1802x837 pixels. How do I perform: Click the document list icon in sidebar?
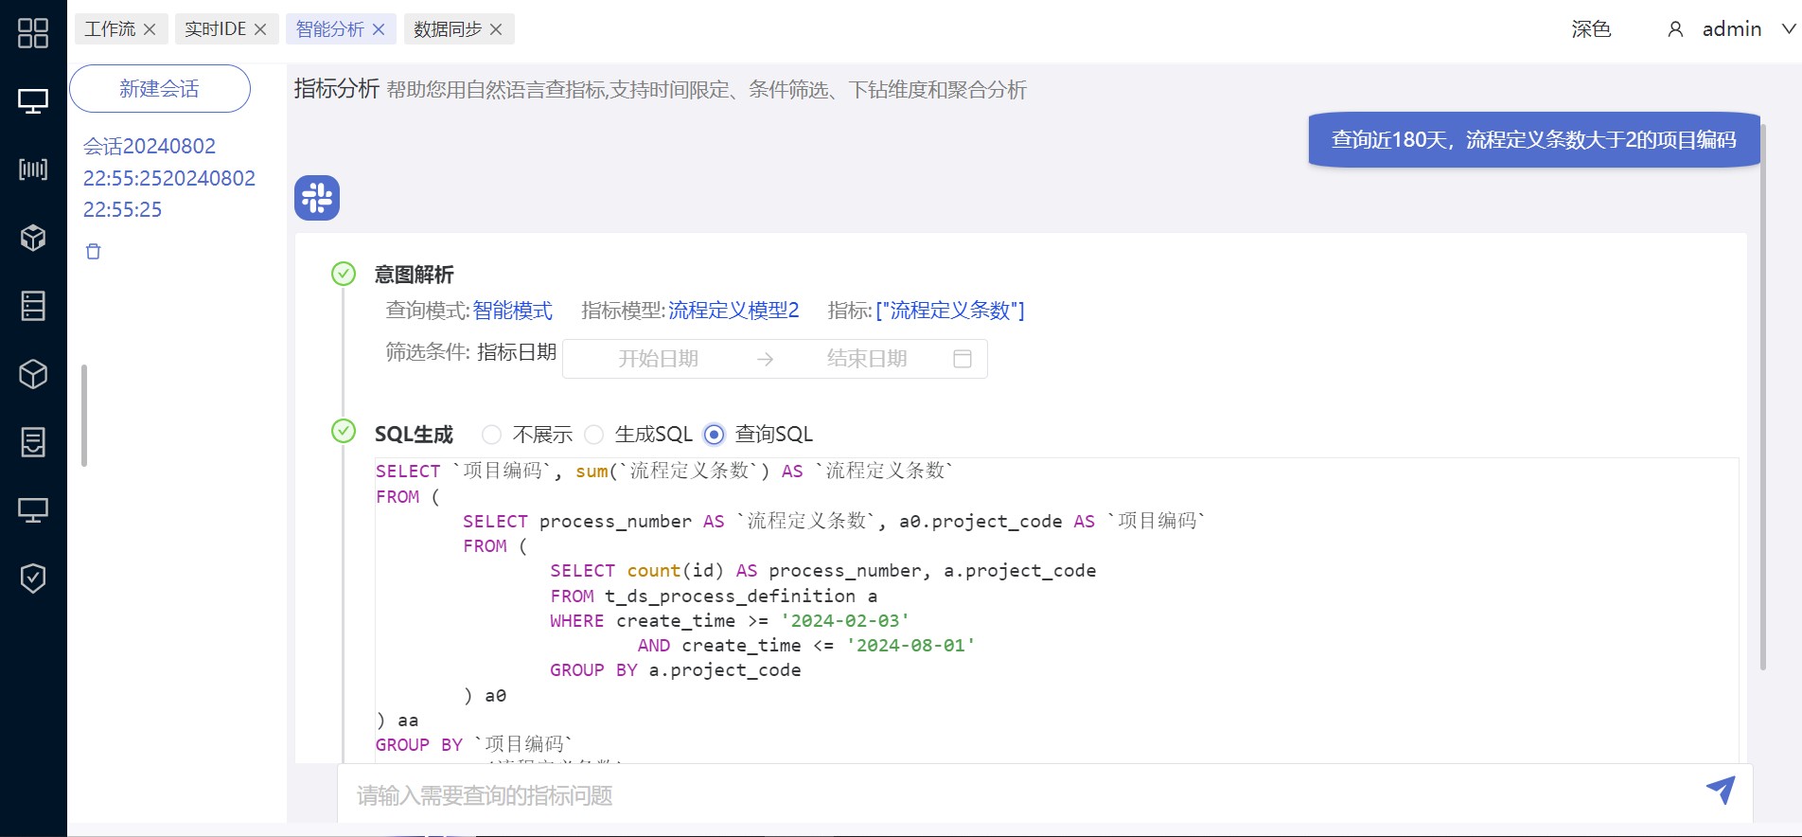click(33, 442)
